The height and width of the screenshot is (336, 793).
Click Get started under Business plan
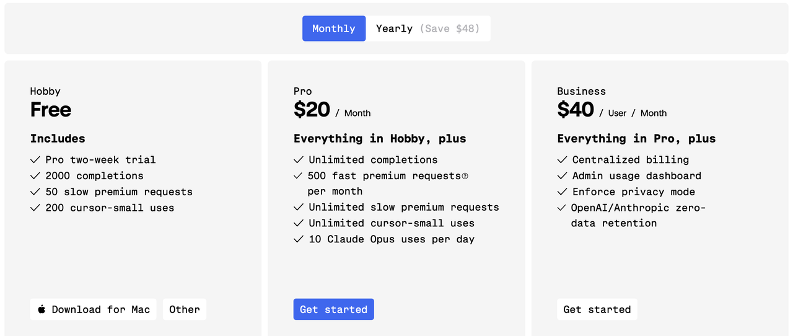597,309
